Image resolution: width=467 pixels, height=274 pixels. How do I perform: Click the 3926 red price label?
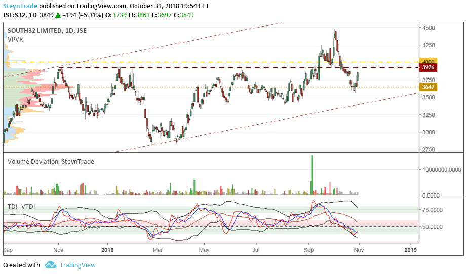click(x=429, y=67)
